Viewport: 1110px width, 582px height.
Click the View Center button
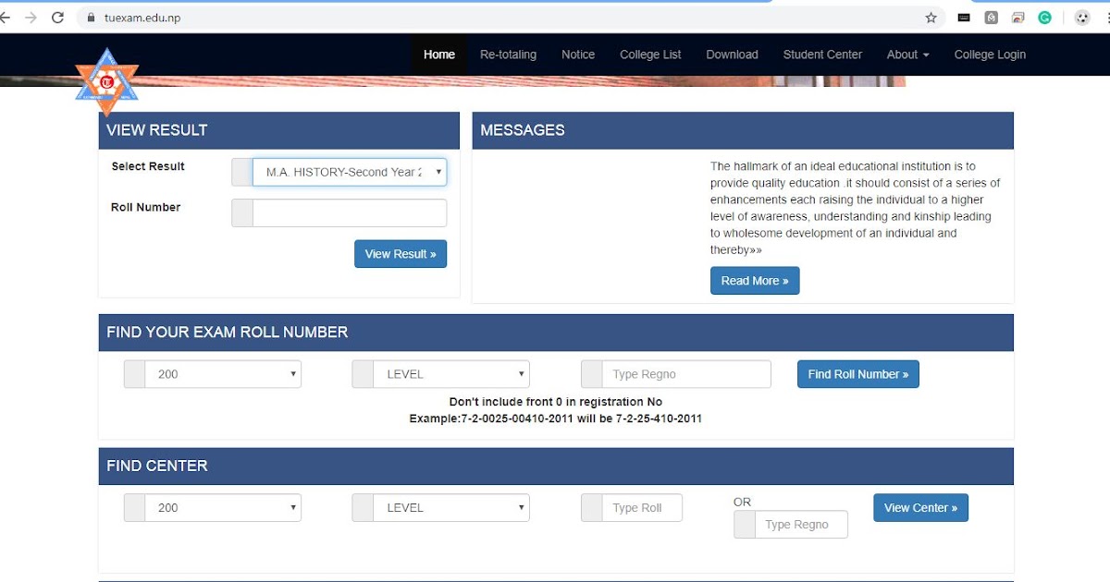pos(920,507)
